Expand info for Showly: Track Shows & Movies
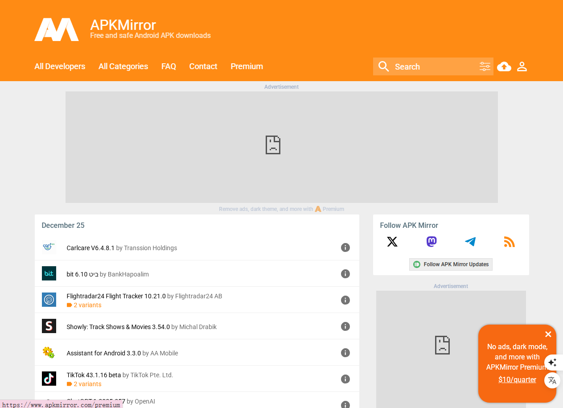The height and width of the screenshot is (408, 563). tap(345, 326)
